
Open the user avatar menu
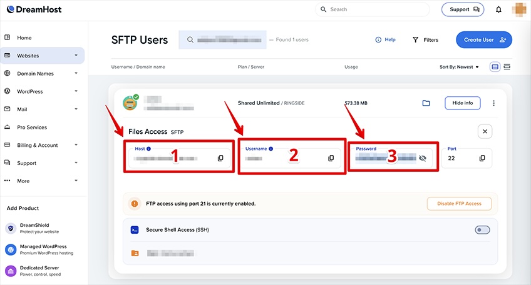[x=519, y=9]
